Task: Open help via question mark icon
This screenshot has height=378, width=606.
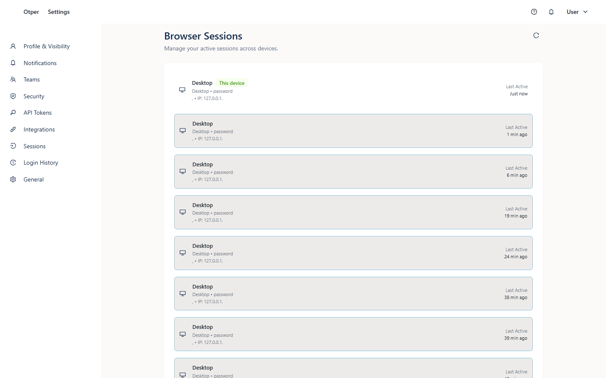Action: (x=534, y=12)
